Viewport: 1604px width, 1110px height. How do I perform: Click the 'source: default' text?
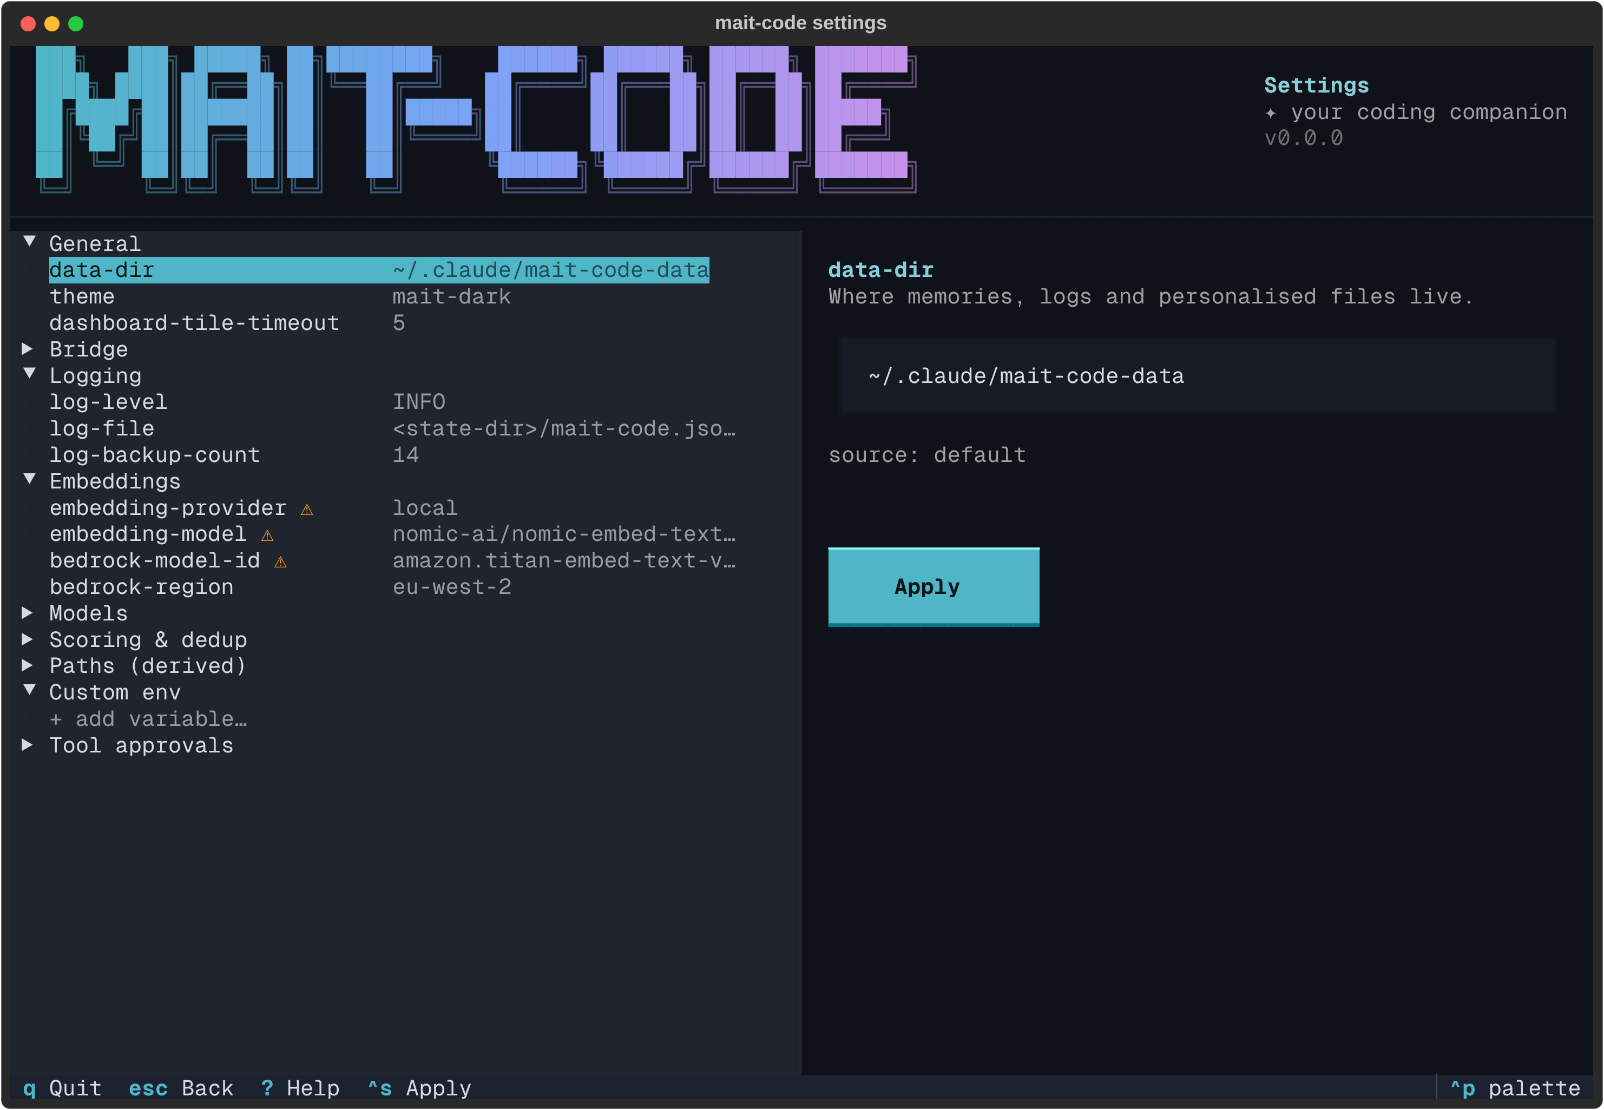click(927, 455)
